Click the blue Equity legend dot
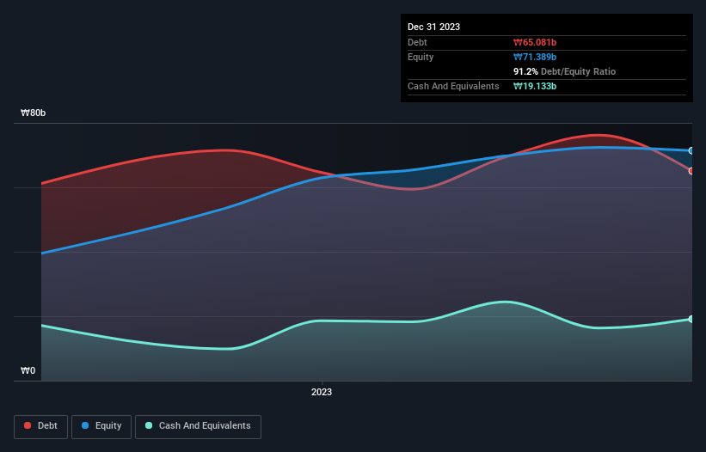 (85, 425)
